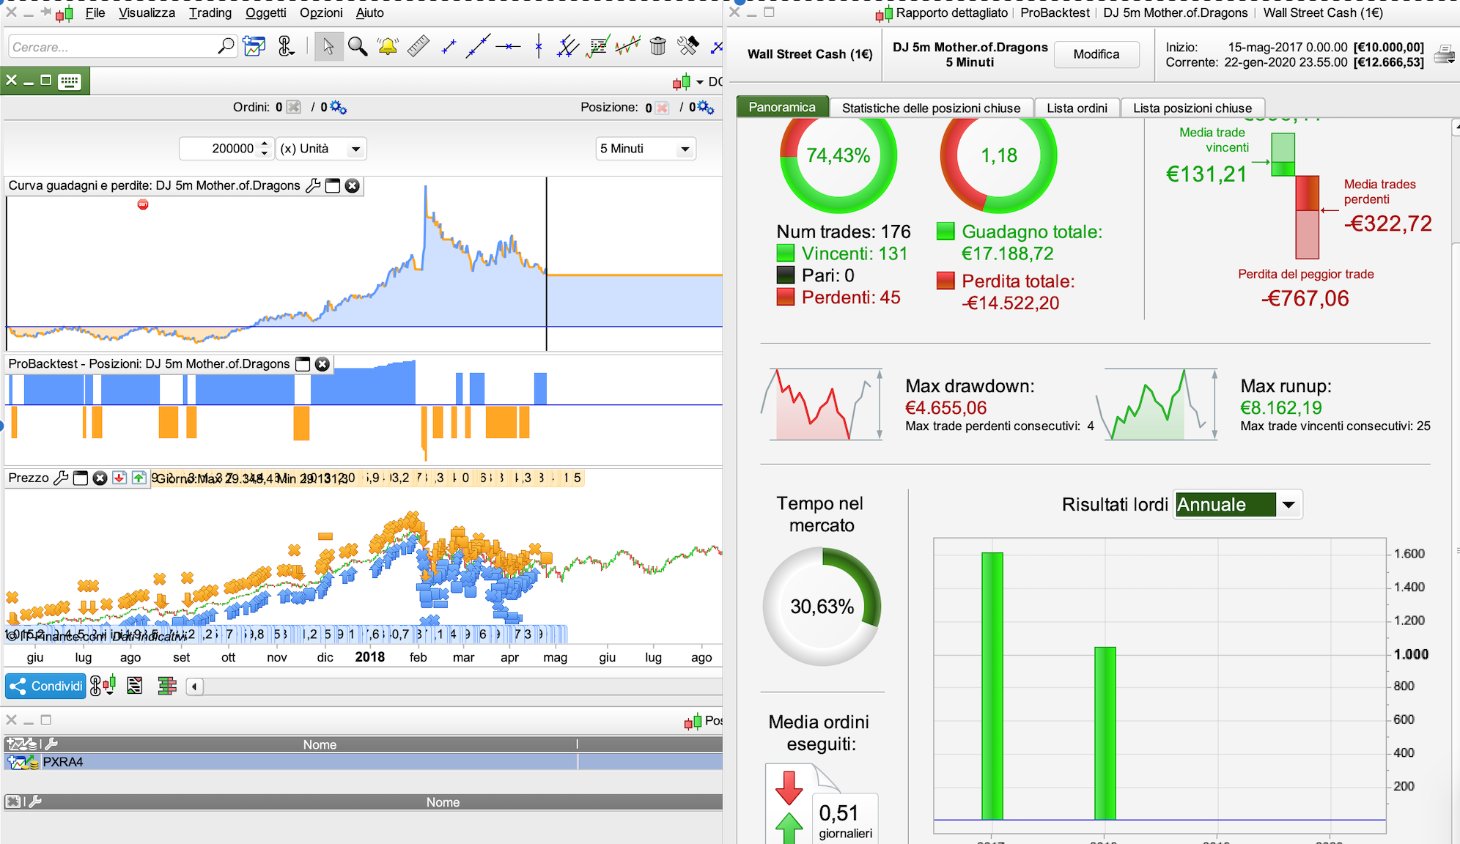This screenshot has height=844, width=1460.
Task: Open settings wrench of Curva guadagni panel
Action: pos(313,185)
